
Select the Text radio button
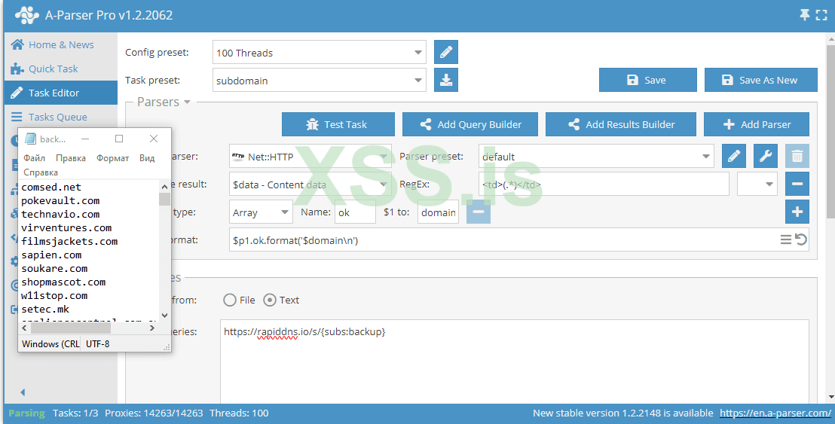(x=270, y=300)
